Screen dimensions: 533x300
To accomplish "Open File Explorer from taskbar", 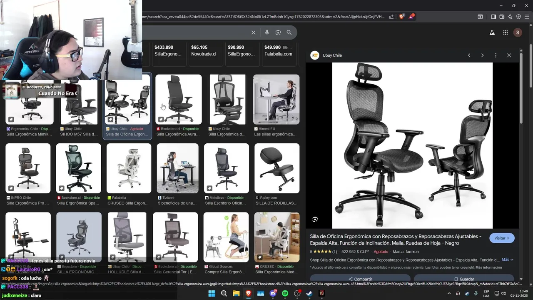I will (236, 293).
